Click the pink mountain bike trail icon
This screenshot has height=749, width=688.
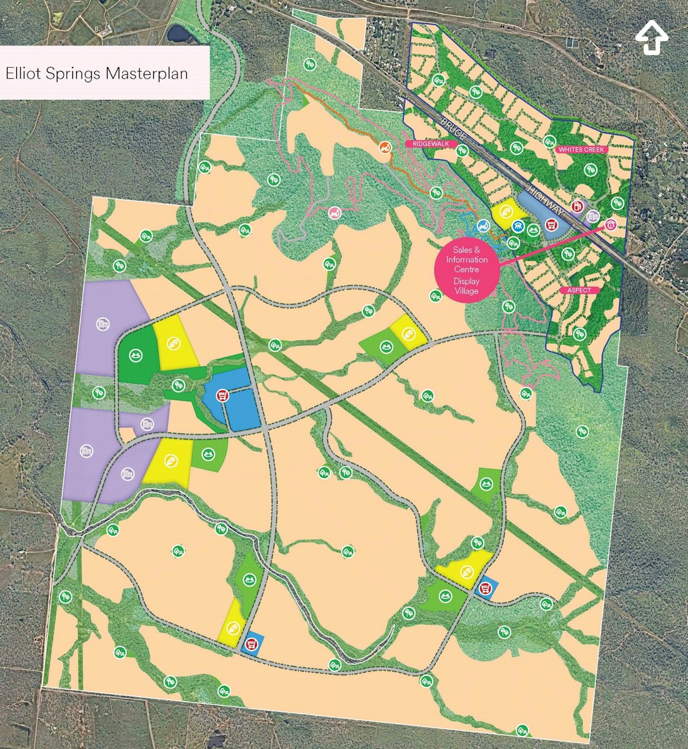coord(335,213)
